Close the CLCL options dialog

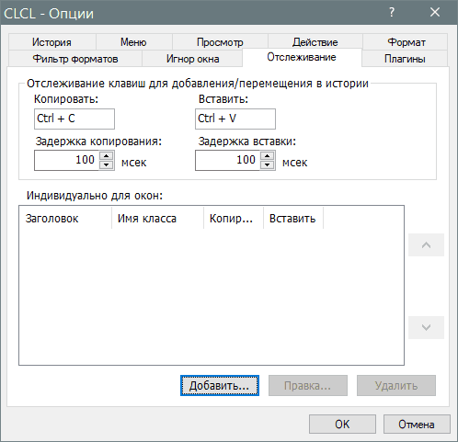(x=435, y=12)
